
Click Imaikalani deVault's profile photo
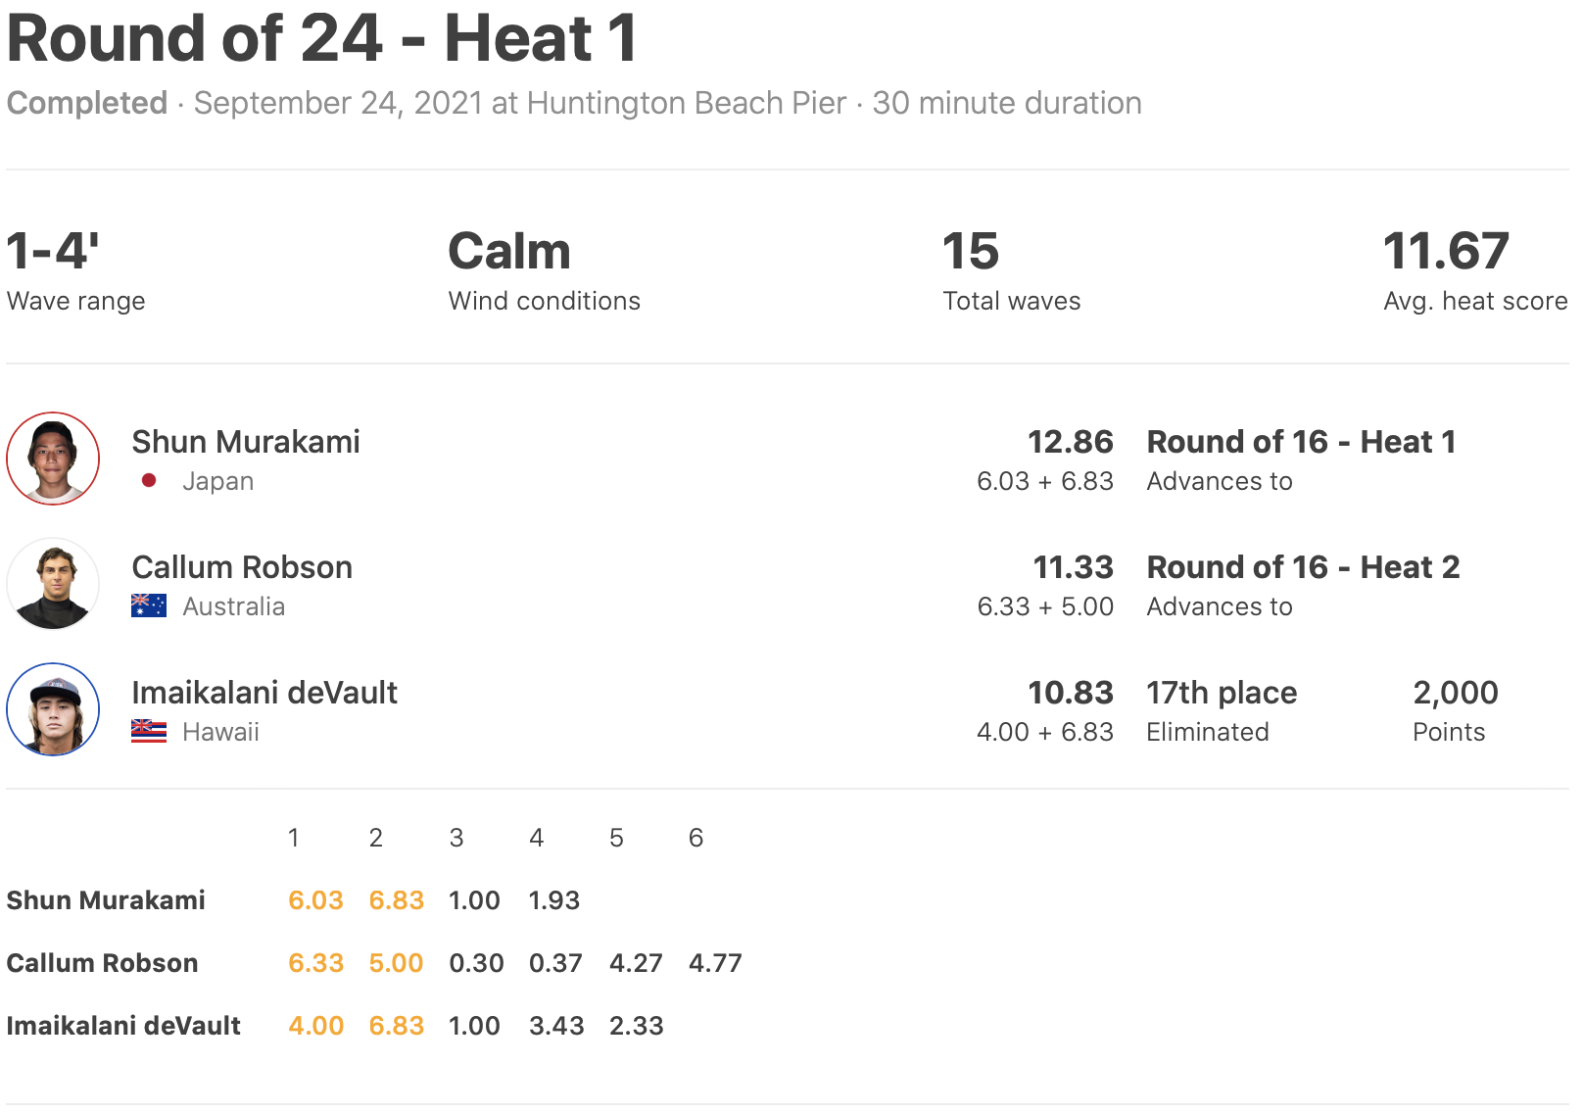coord(53,709)
